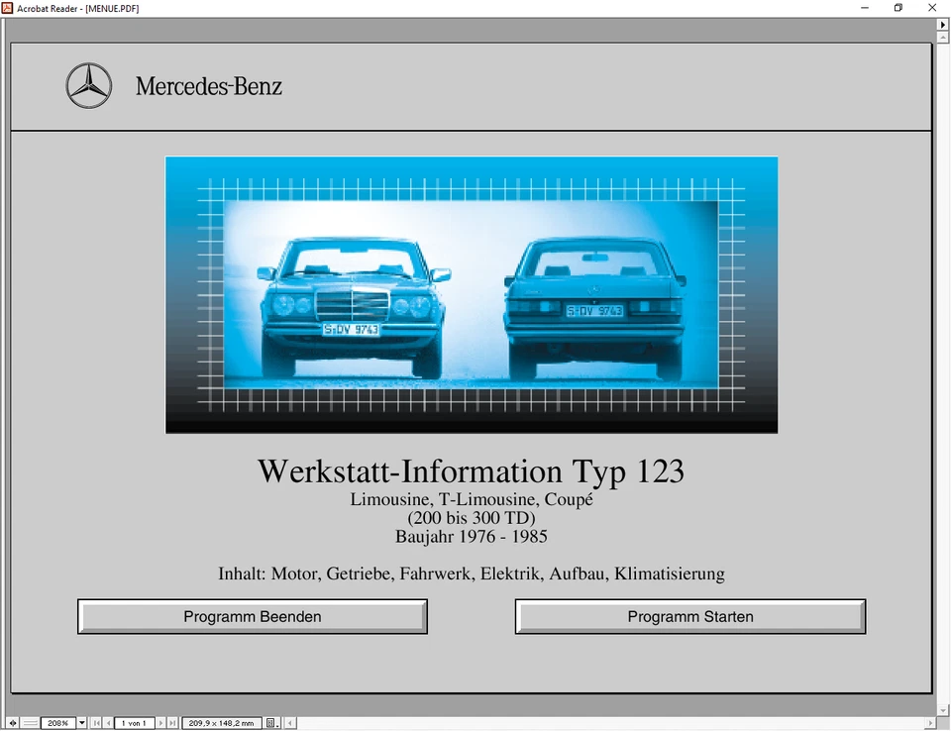
Task: Click the Programm Beenden button
Action: click(253, 616)
